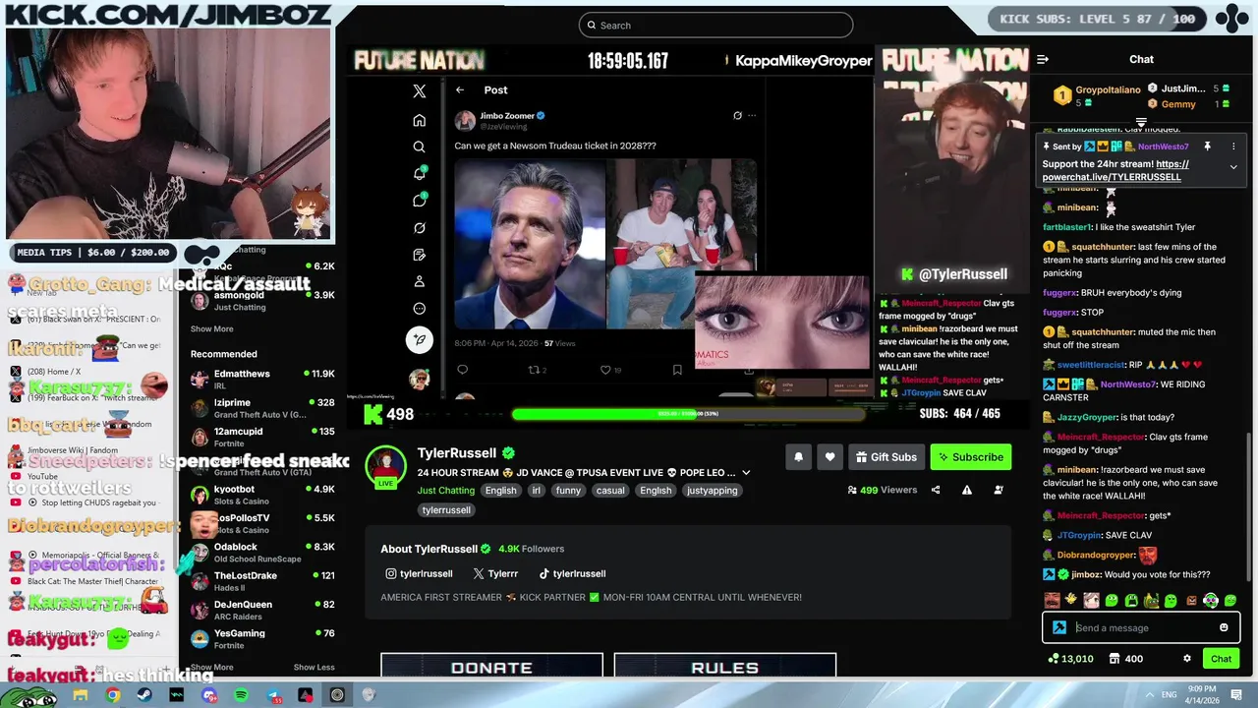1258x708 pixels.
Task: Click the Subscribe button
Action: coord(971,457)
